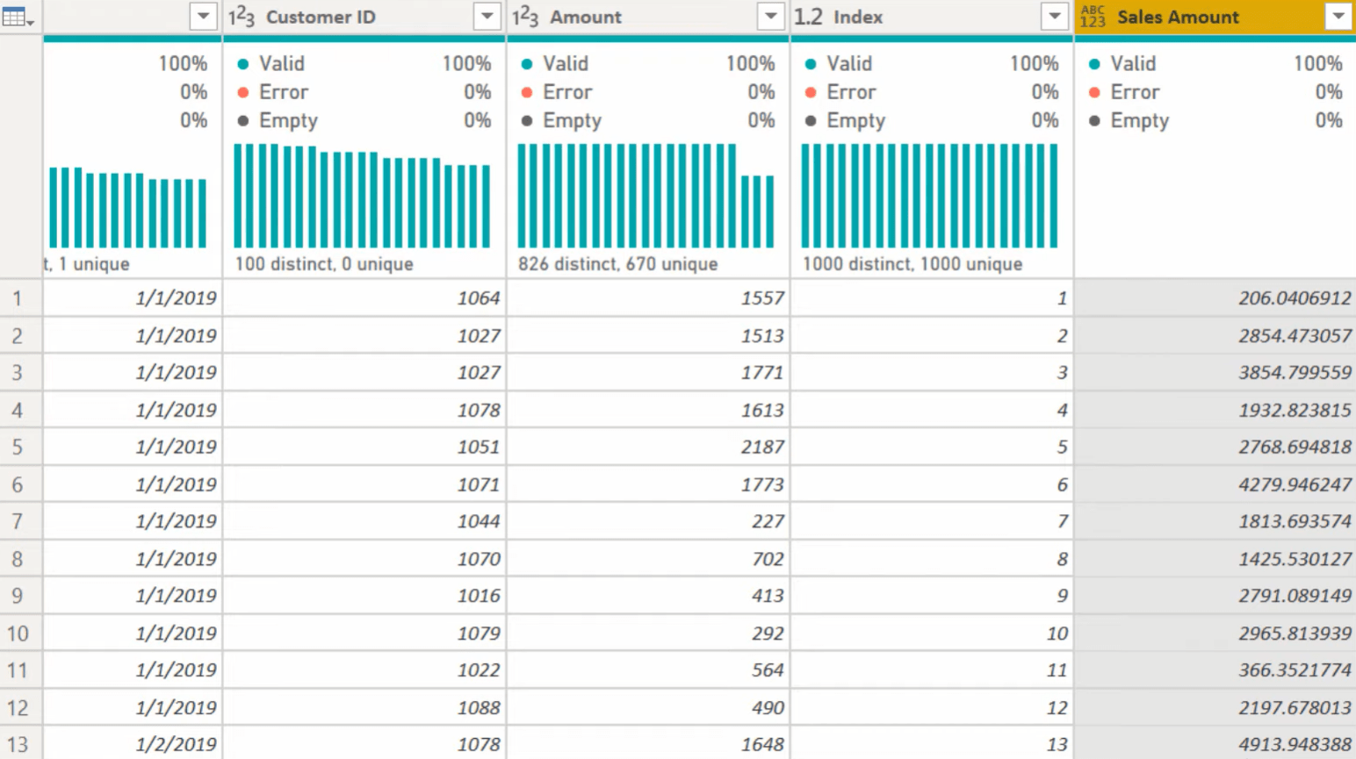Select Customer ID cell 1044
The image size is (1356, 759).
[364, 521]
